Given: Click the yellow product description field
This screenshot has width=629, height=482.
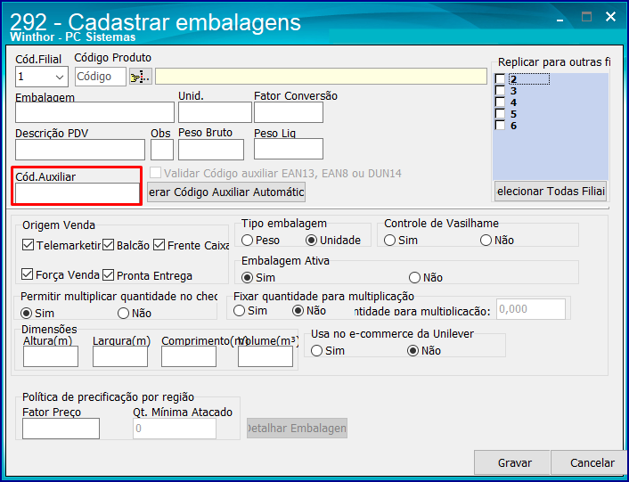Looking at the screenshot, I should coord(321,77).
